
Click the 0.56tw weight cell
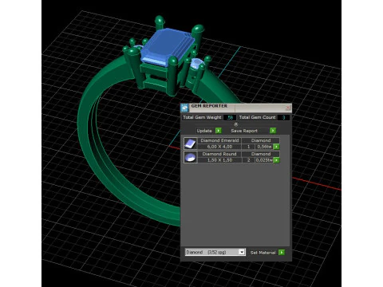[x=264, y=147]
